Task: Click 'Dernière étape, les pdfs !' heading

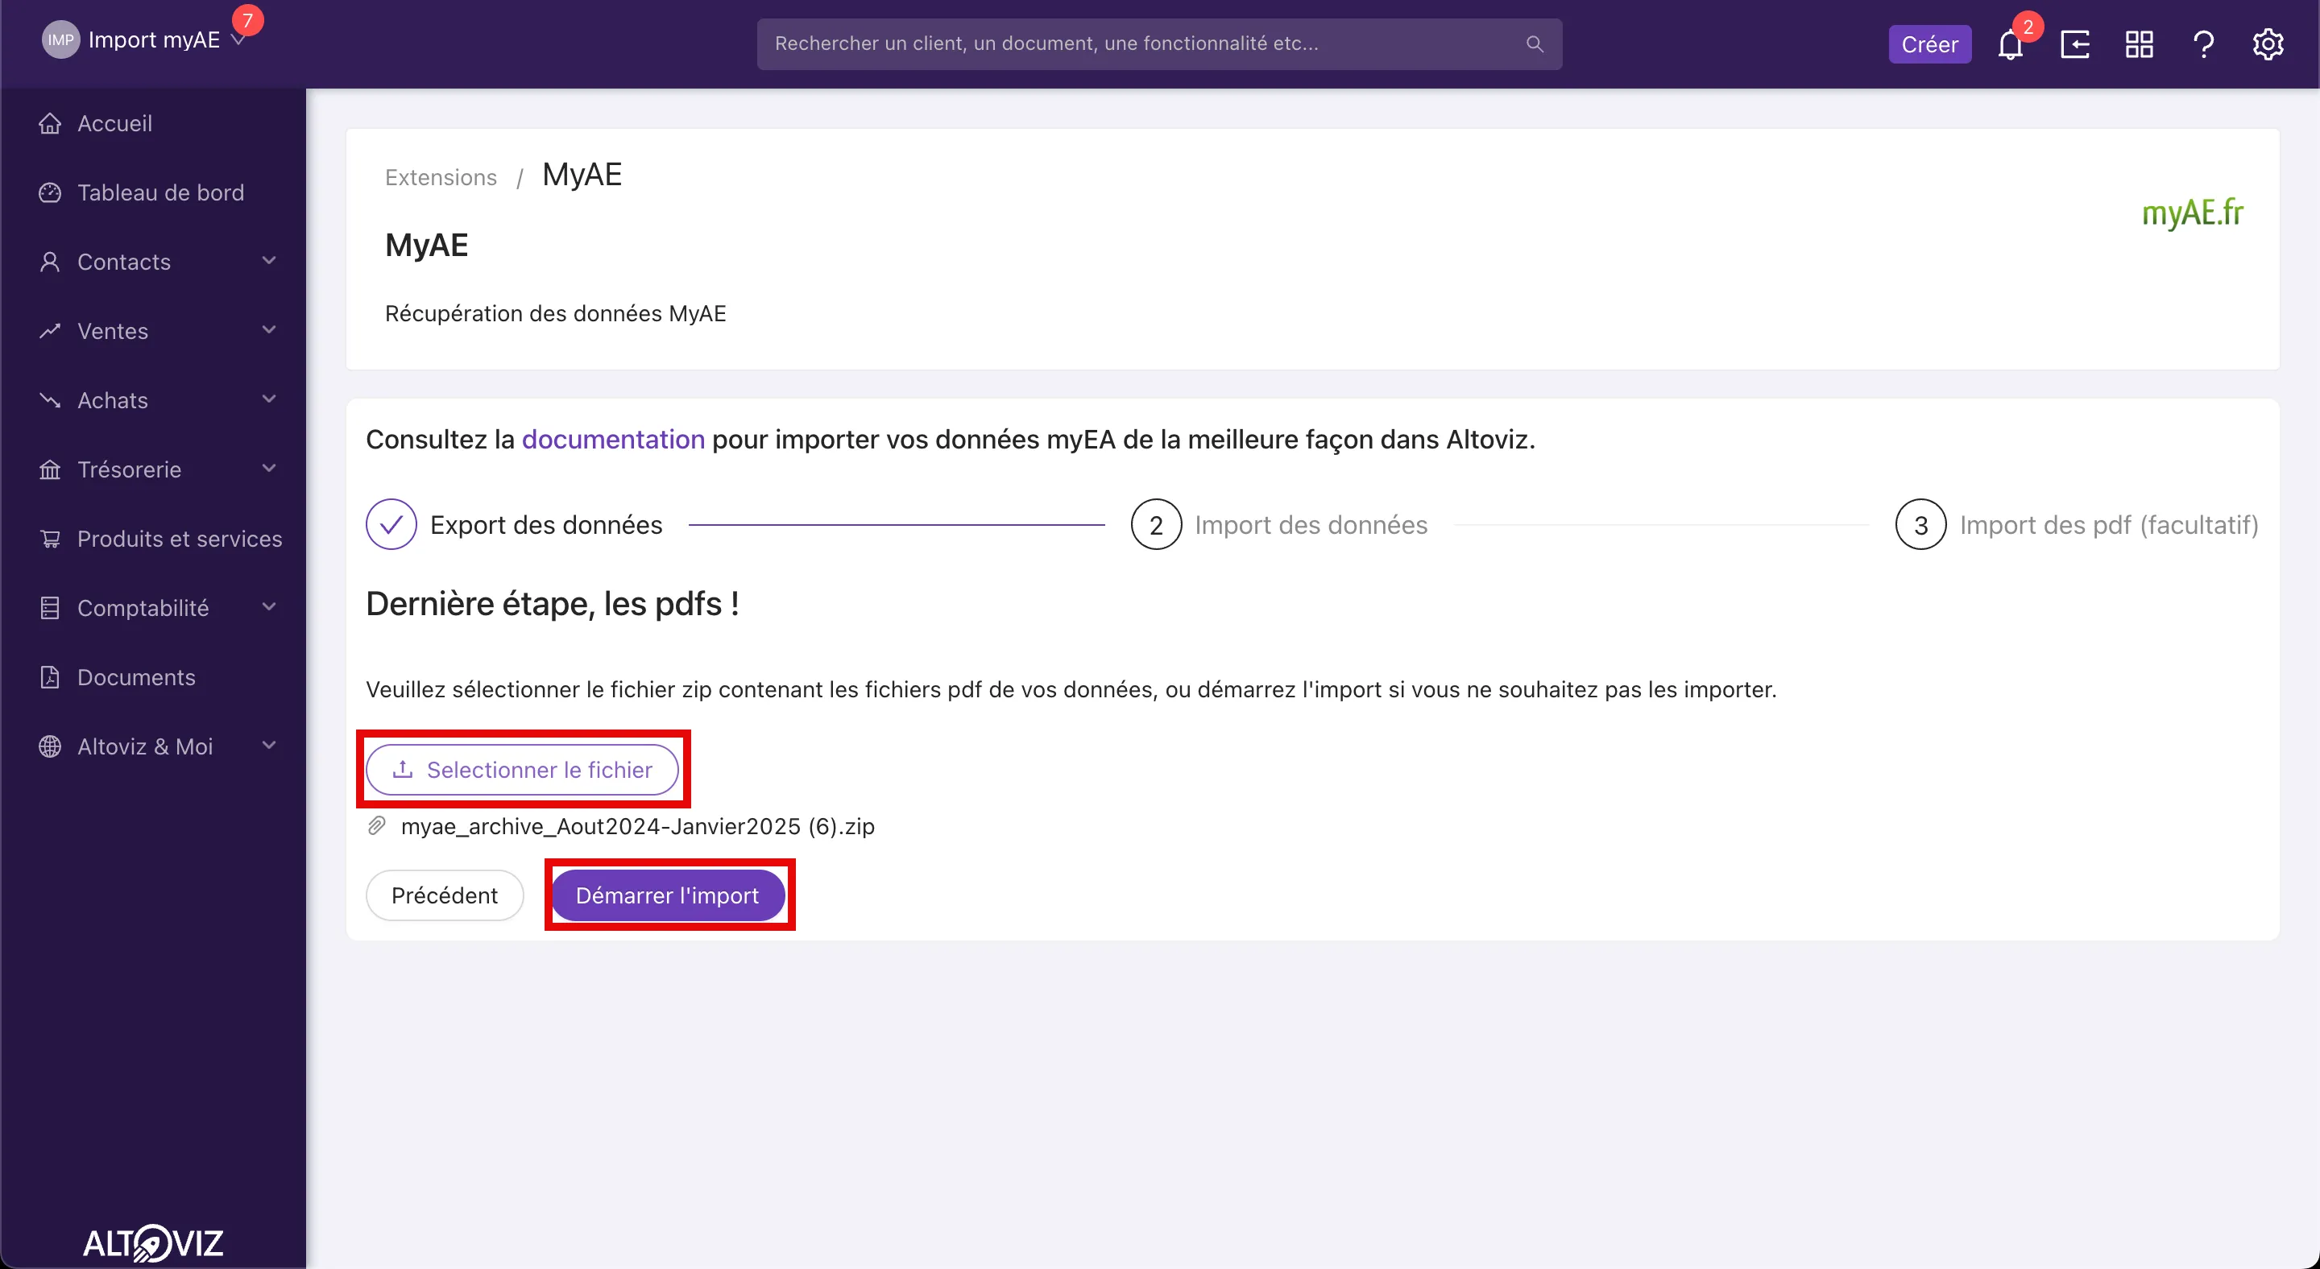Action: (552, 604)
